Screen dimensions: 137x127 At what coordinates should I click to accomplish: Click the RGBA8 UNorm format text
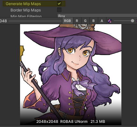[74, 122]
